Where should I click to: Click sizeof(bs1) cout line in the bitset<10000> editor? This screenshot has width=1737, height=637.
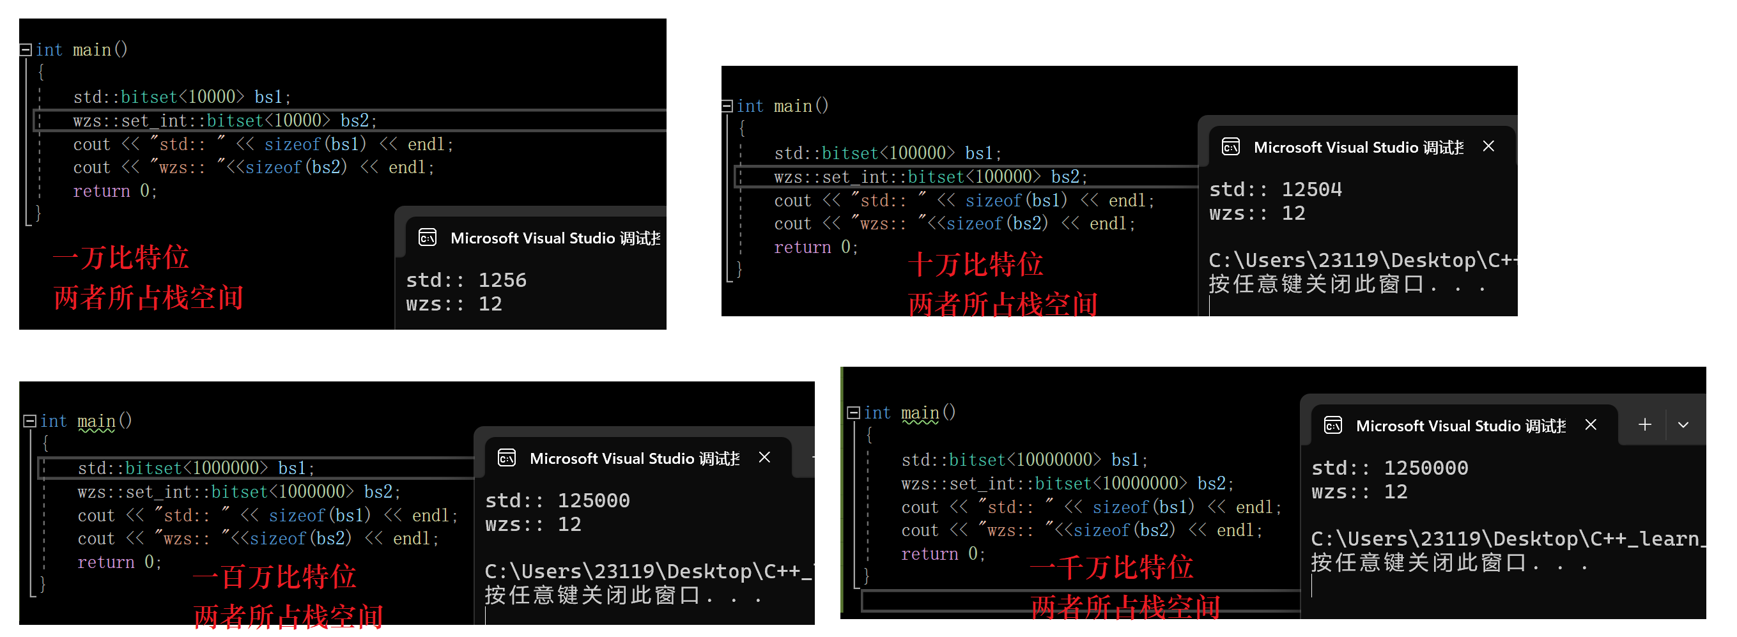pyautogui.click(x=263, y=144)
